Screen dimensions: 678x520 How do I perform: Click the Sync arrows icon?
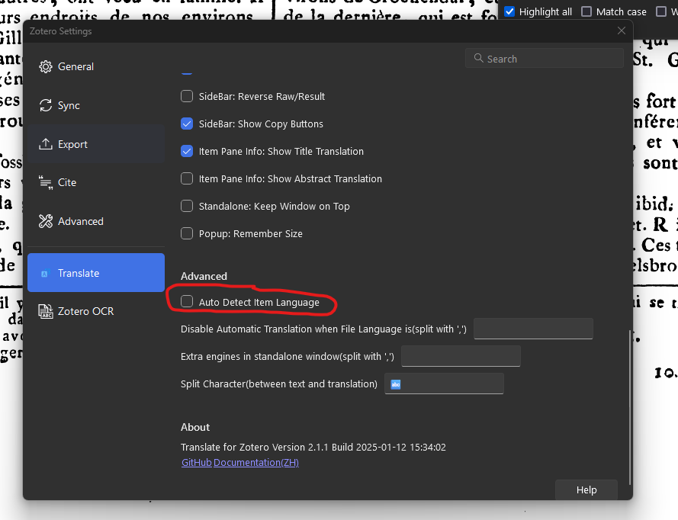pos(46,105)
